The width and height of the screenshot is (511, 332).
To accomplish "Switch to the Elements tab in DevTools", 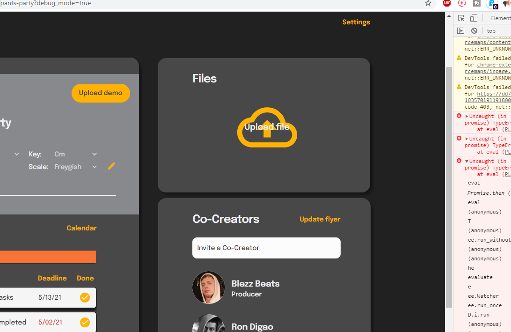I will 501,18.
